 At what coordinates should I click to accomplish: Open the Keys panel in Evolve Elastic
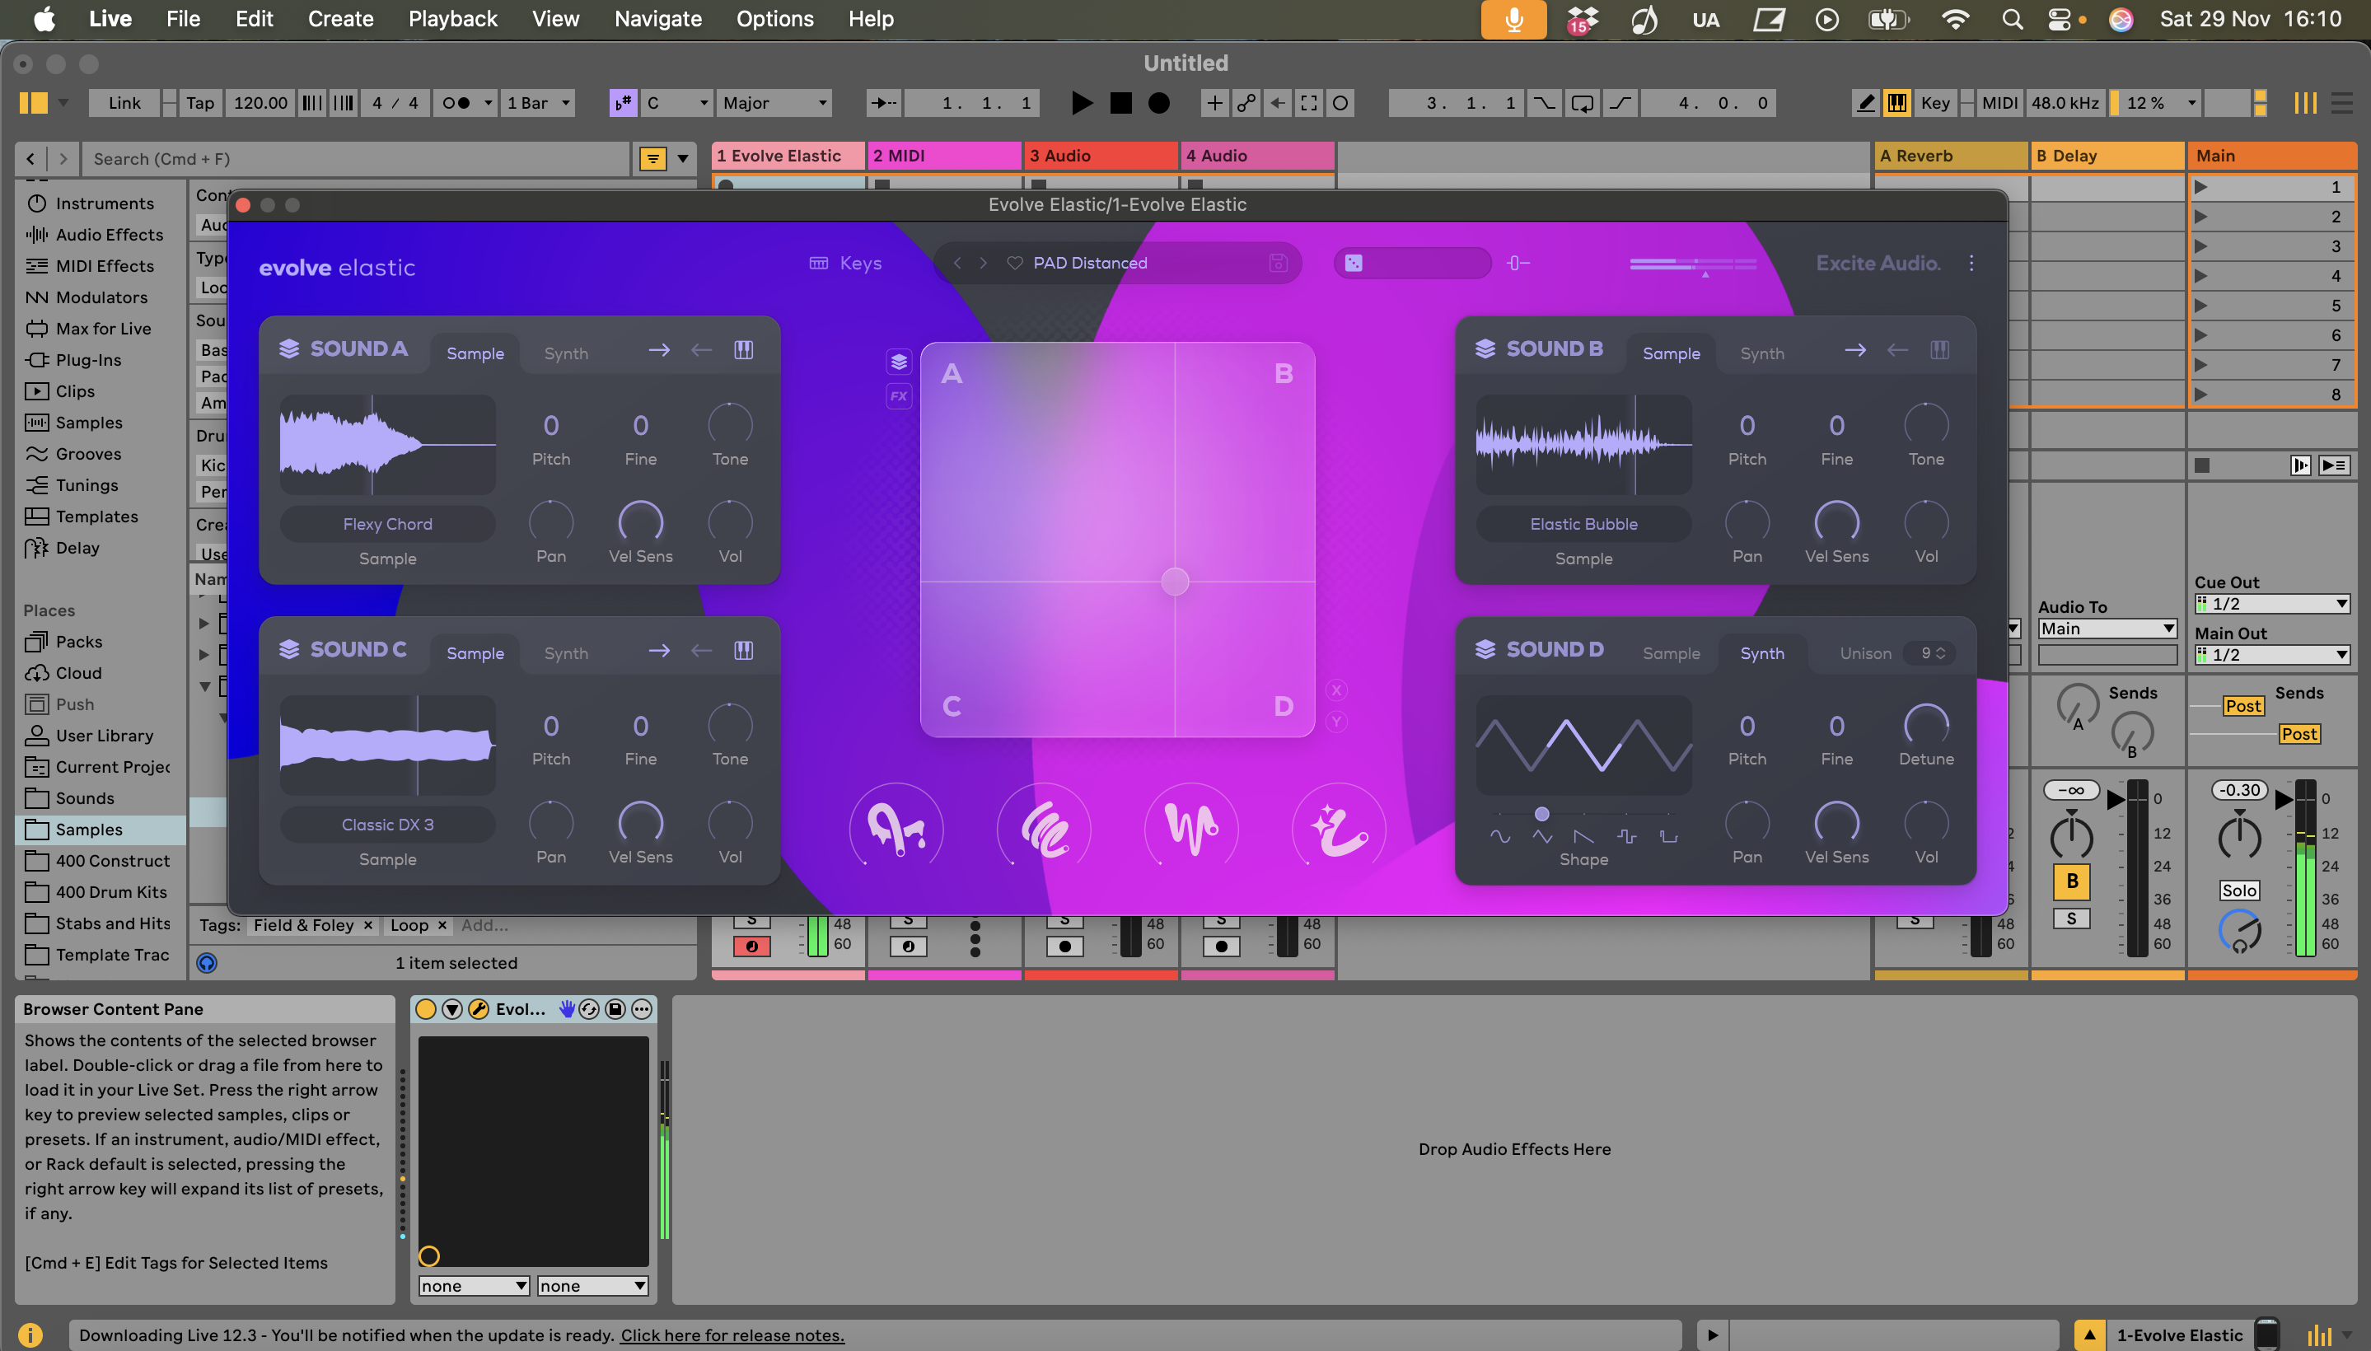click(844, 263)
